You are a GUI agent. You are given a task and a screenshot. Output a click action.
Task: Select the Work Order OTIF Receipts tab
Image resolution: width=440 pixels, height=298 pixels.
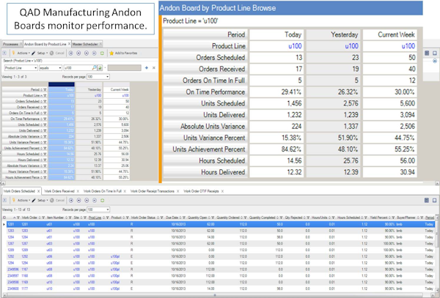tap(201, 191)
